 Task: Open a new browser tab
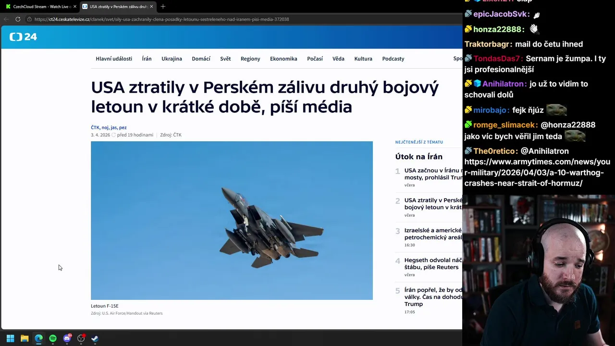pyautogui.click(x=163, y=7)
